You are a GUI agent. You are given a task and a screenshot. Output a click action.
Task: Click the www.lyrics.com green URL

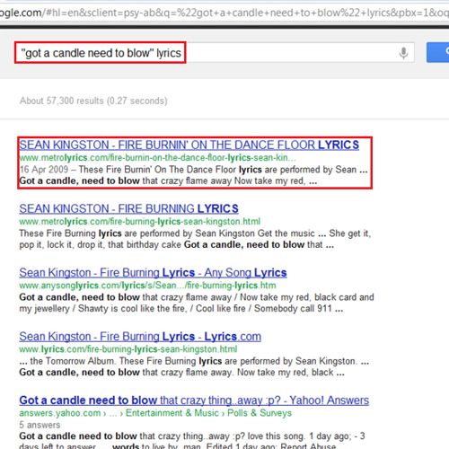128,349
